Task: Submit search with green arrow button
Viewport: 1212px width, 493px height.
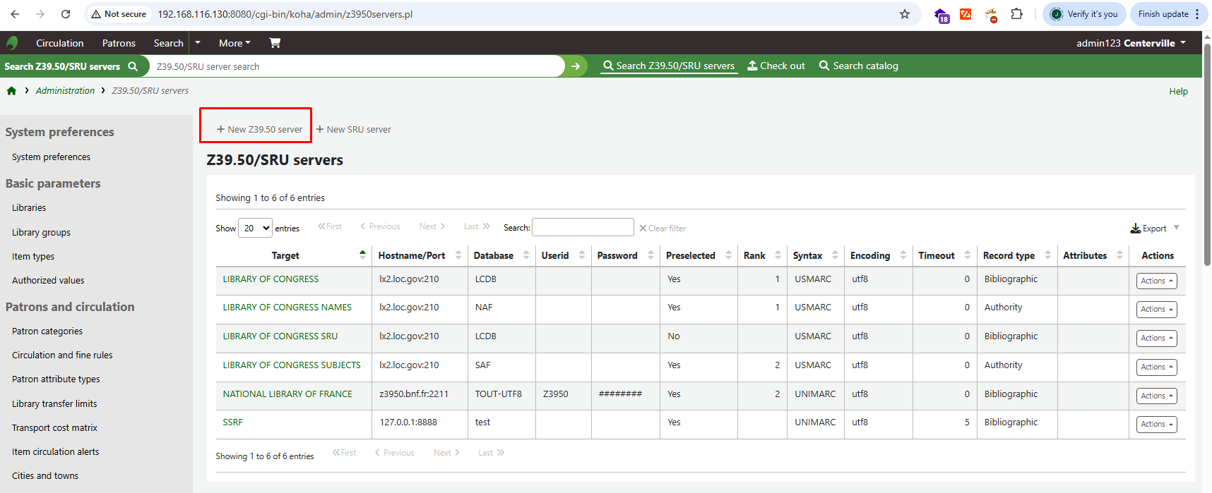Action: pos(576,66)
